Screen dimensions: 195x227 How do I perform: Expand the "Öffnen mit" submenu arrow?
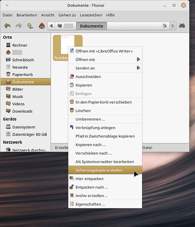(139, 59)
